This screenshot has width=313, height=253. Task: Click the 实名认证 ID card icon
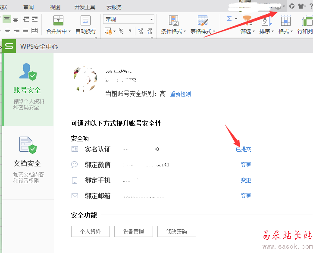coord(75,149)
